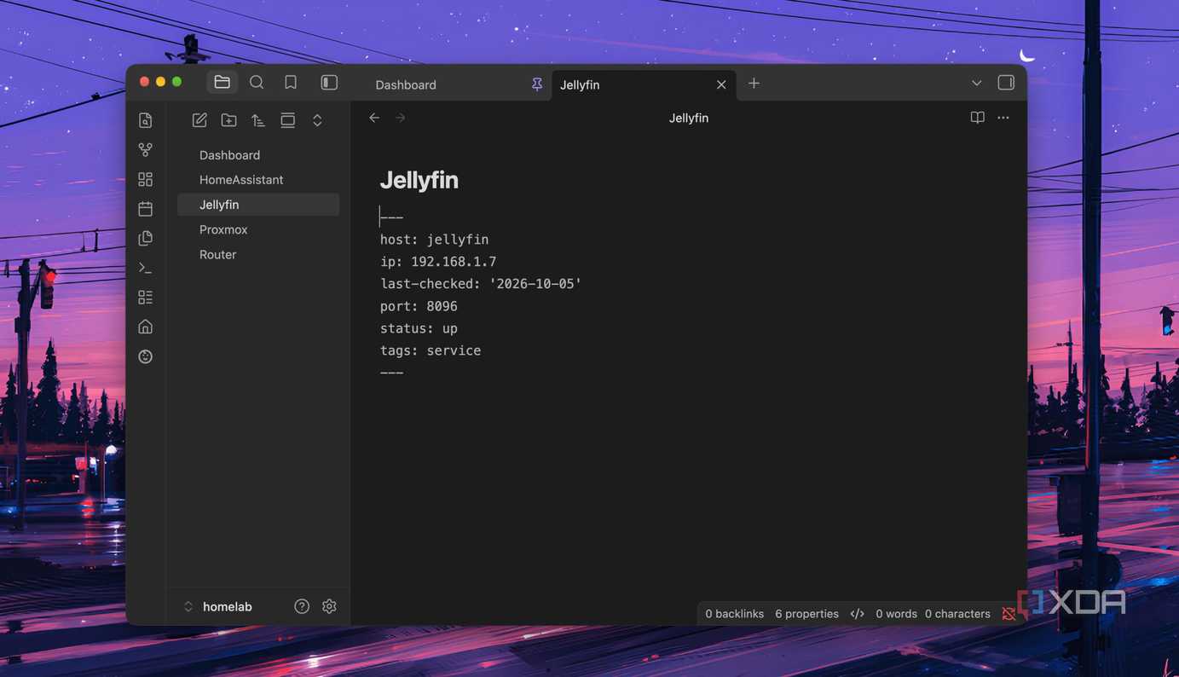Switch to reading view with book icon
The width and height of the screenshot is (1179, 677).
pyautogui.click(x=978, y=118)
